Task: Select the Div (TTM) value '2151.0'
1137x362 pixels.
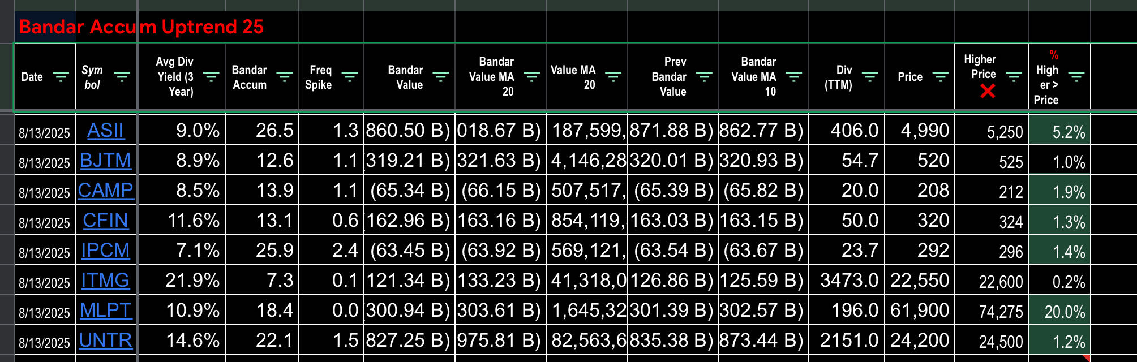Action: pyautogui.click(x=847, y=341)
